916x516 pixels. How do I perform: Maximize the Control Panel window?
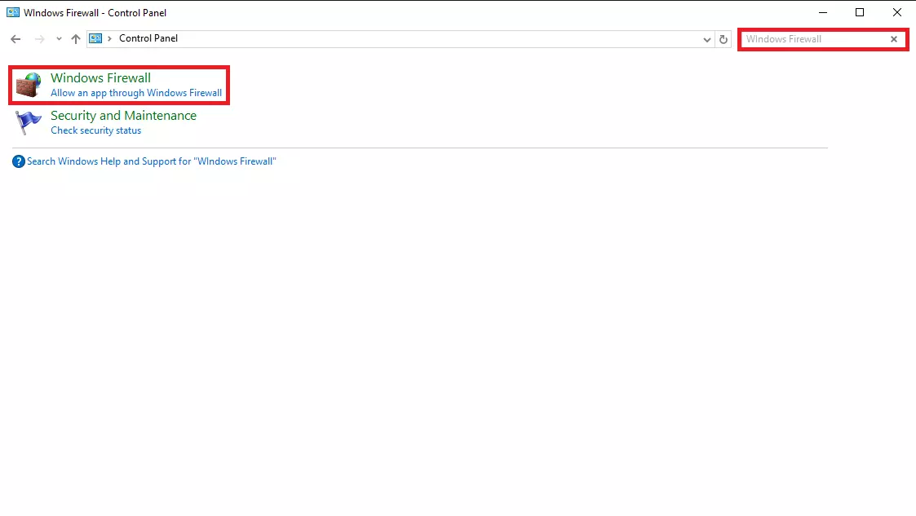pyautogui.click(x=860, y=12)
